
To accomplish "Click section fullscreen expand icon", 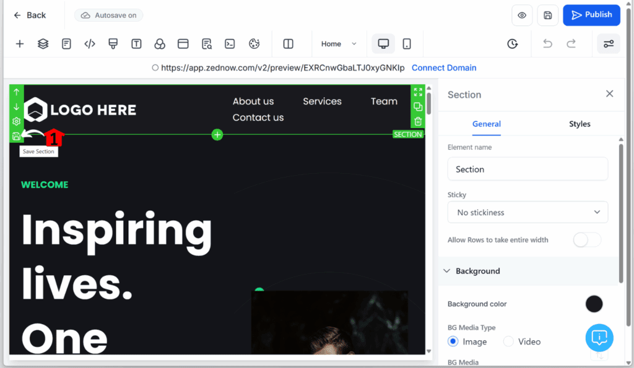I will pos(418,92).
